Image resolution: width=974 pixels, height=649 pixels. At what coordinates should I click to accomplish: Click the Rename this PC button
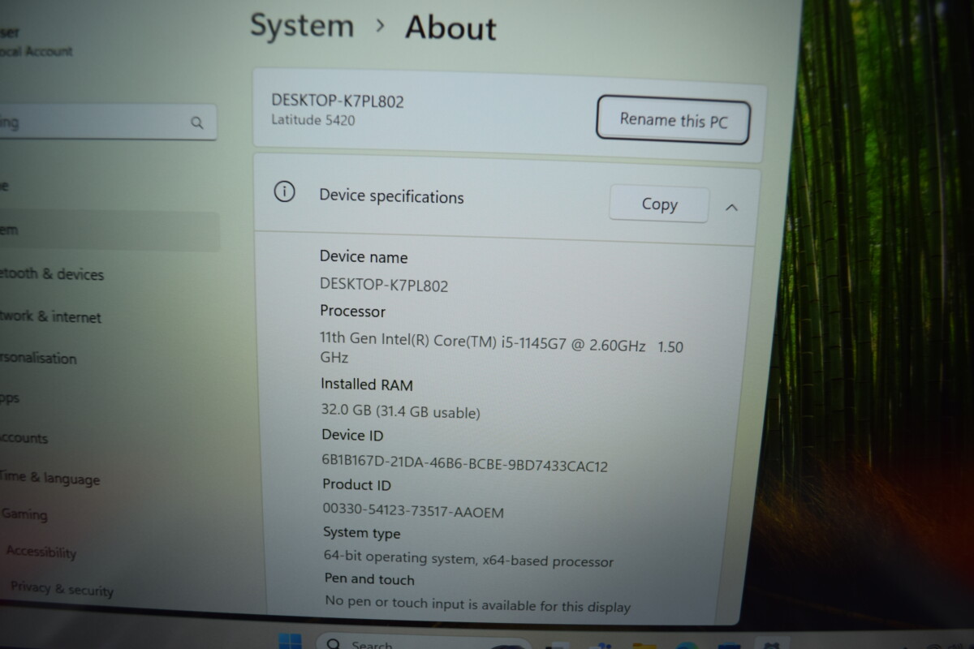pyautogui.click(x=673, y=120)
